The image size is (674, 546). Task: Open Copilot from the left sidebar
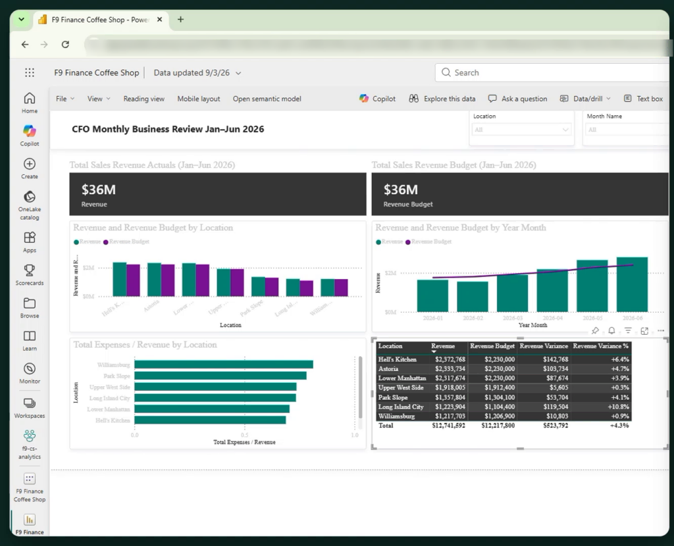pyautogui.click(x=29, y=136)
